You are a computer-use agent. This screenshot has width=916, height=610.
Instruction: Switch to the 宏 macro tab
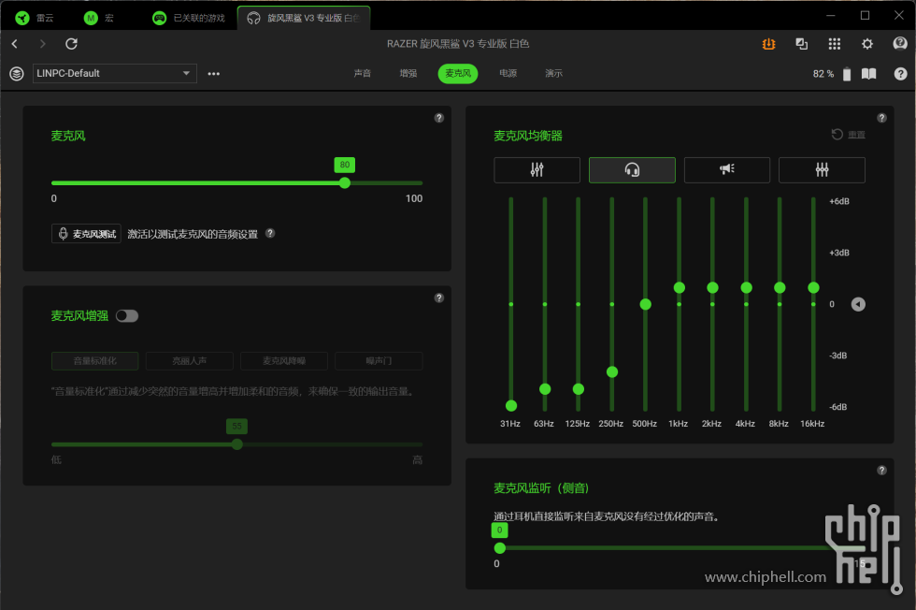(x=99, y=18)
